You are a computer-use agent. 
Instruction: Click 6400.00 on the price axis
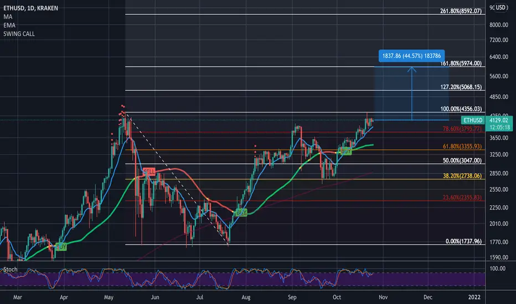(x=498, y=56)
